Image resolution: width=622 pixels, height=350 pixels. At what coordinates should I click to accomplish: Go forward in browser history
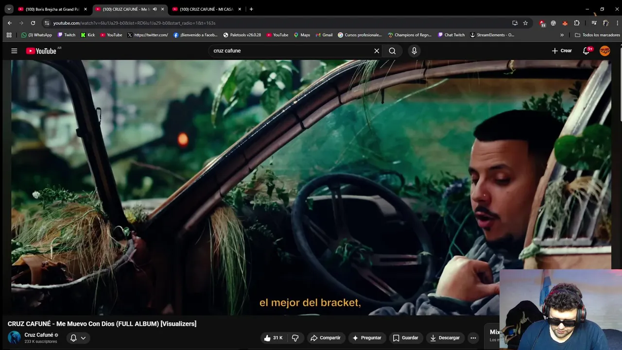21,23
